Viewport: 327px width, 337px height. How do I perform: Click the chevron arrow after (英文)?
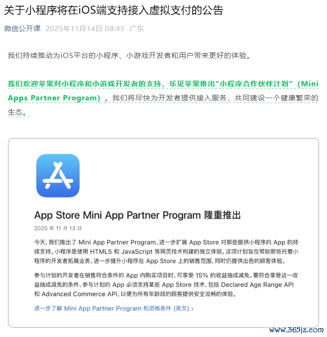pyautogui.click(x=192, y=309)
